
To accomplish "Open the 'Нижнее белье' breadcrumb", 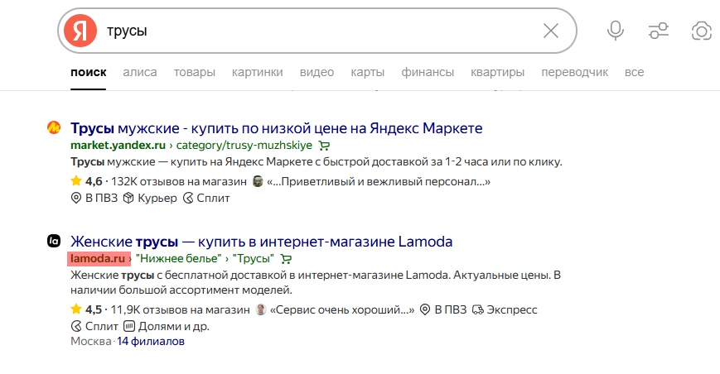I will 179,258.
